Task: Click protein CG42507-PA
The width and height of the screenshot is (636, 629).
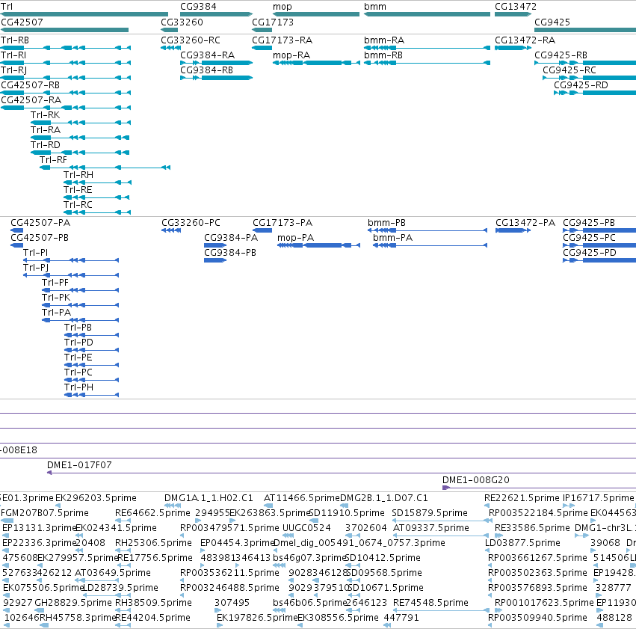Action: tap(16, 230)
